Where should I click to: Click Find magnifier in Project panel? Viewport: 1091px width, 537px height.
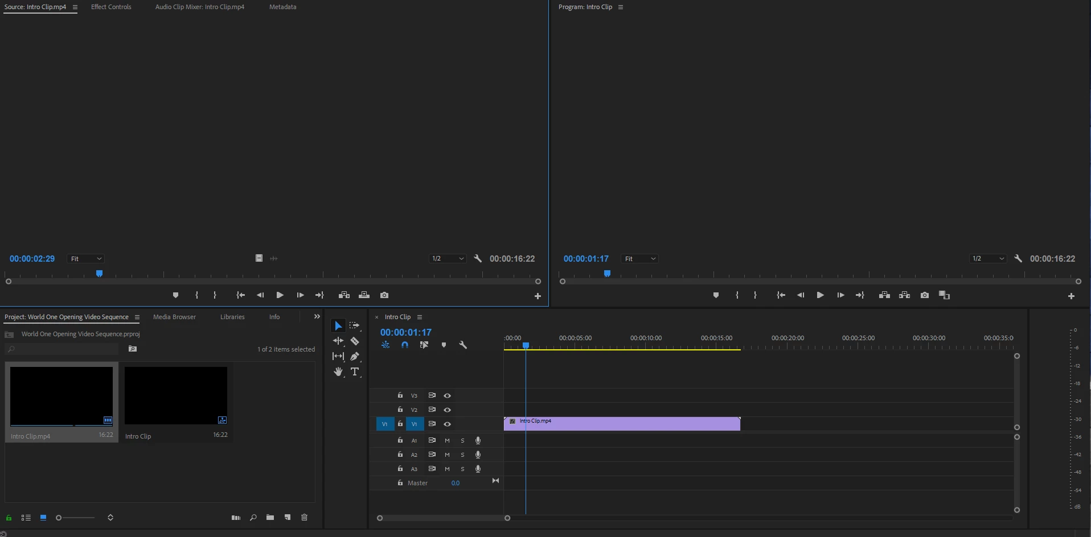tap(253, 518)
